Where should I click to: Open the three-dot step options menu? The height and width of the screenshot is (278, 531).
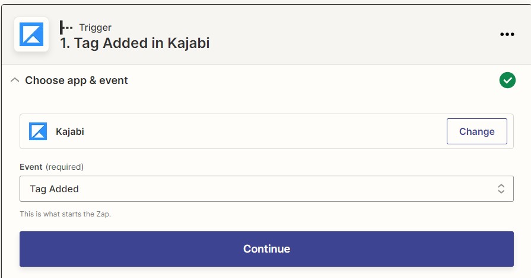pos(507,34)
